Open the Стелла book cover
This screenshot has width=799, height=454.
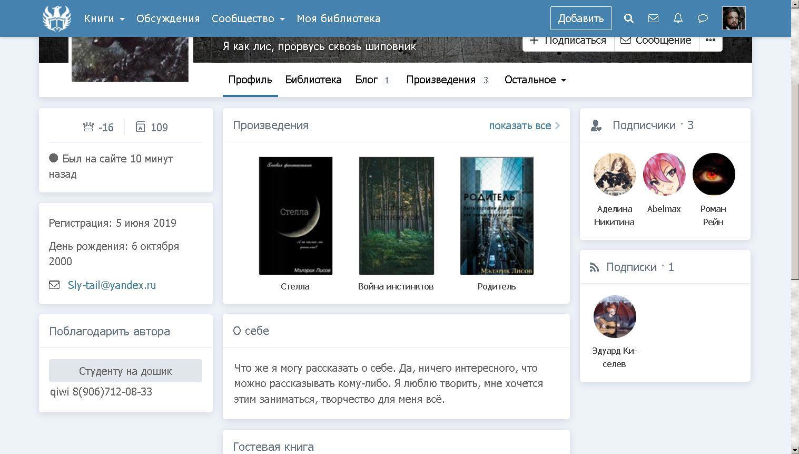(x=295, y=216)
